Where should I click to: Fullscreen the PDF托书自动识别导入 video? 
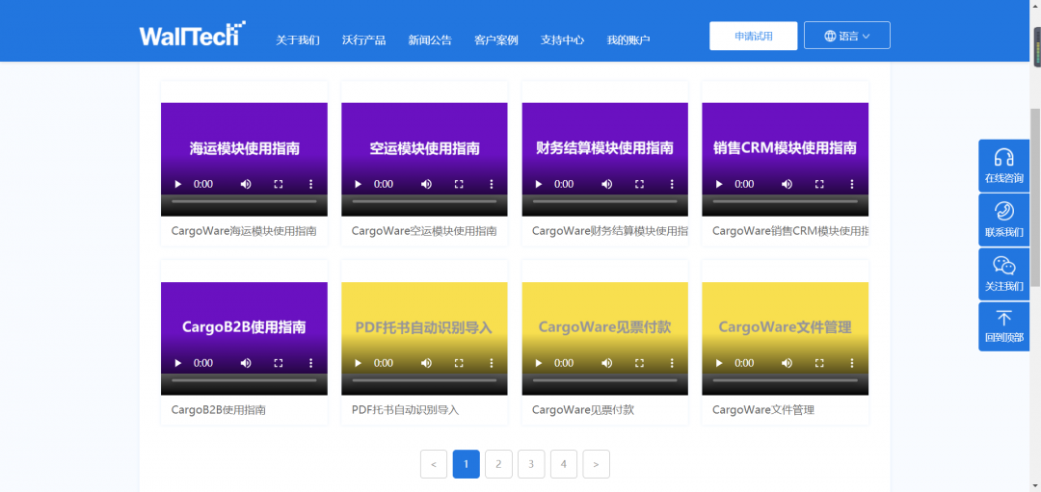[x=459, y=363]
